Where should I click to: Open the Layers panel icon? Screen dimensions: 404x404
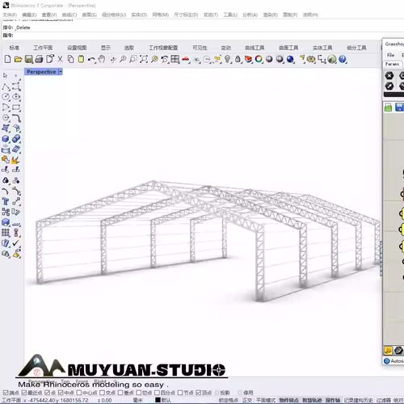point(248,59)
